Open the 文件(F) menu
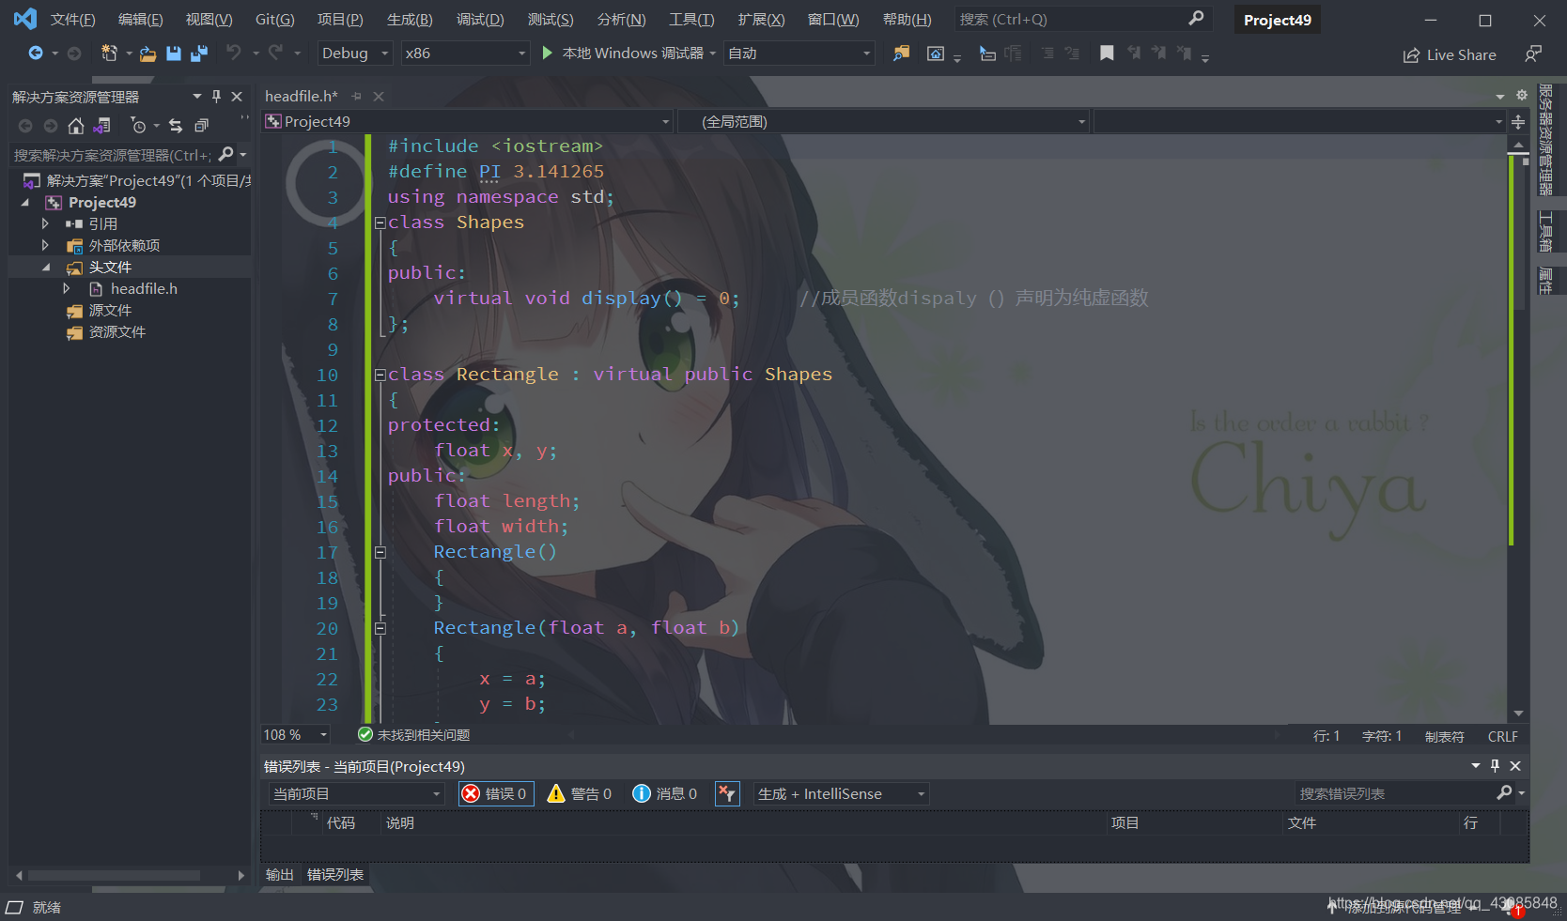 point(72,20)
